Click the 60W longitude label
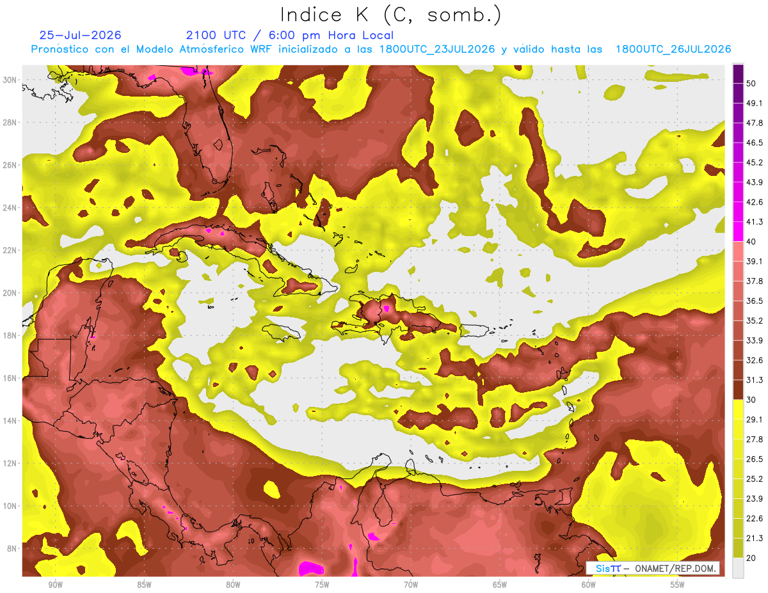The height and width of the screenshot is (593, 768). click(x=589, y=585)
